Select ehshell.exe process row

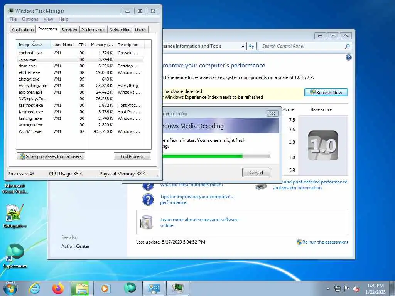(x=80, y=72)
